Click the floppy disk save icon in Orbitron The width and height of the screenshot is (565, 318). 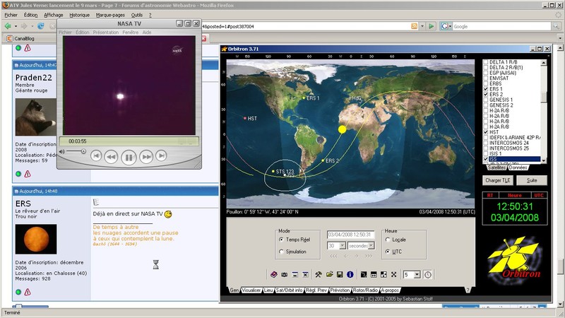coord(340,274)
